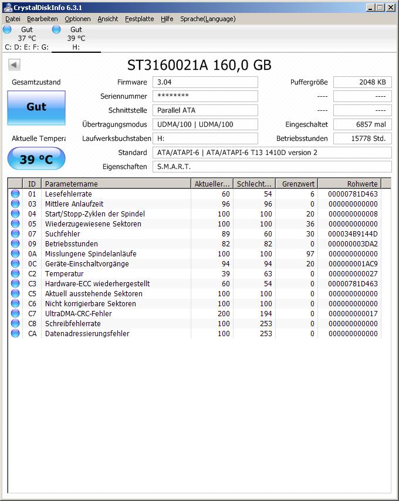Click status orb for Hardware-ECC wiederhergestellt
The height and width of the screenshot is (501, 399).
(15, 283)
